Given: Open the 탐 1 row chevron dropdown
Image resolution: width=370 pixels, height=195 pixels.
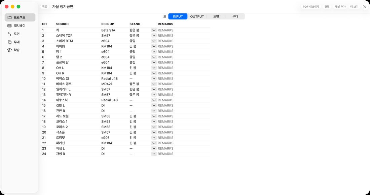Looking at the screenshot, I should (154, 52).
